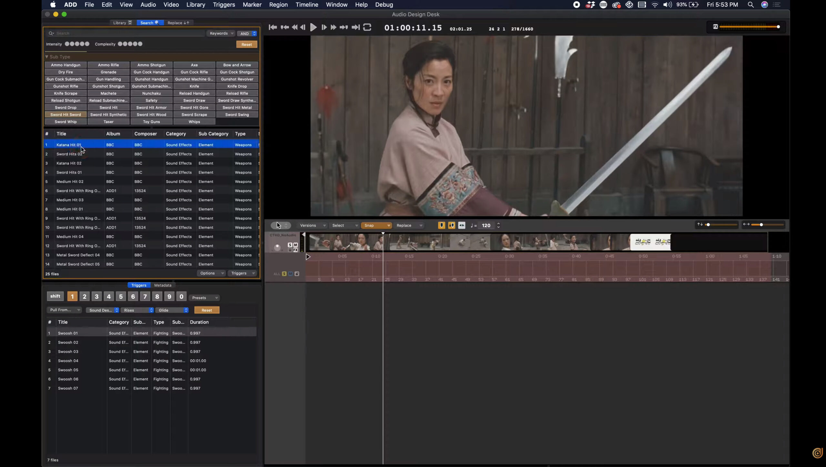826x467 pixels.
Task: Open the trigger Presets dropdown
Action: coord(205,297)
